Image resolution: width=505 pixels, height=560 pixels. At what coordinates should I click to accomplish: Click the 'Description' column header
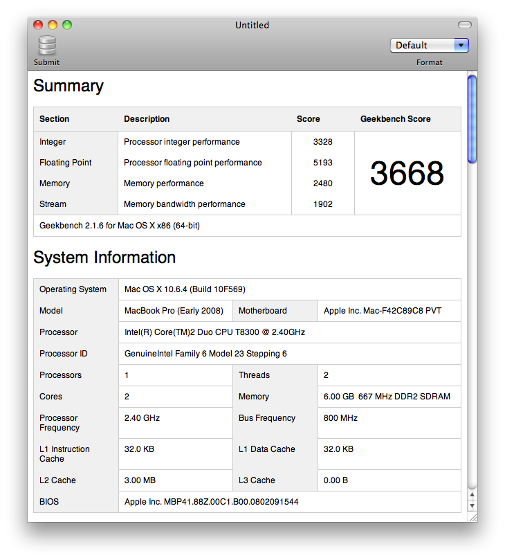(x=147, y=119)
